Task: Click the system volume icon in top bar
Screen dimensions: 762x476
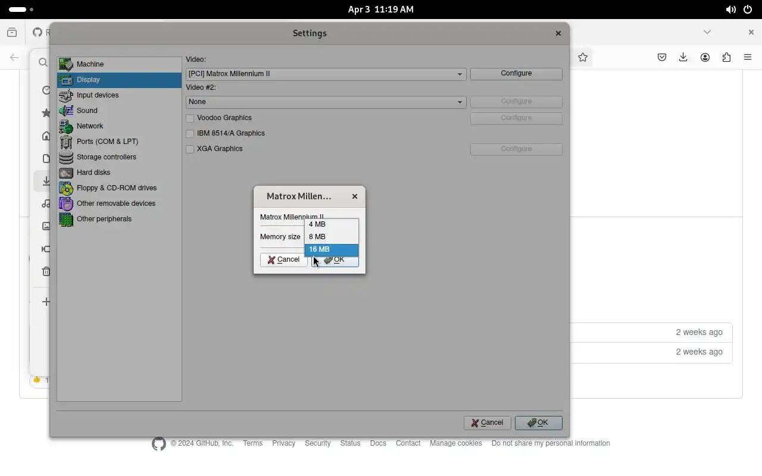Action: point(730,10)
